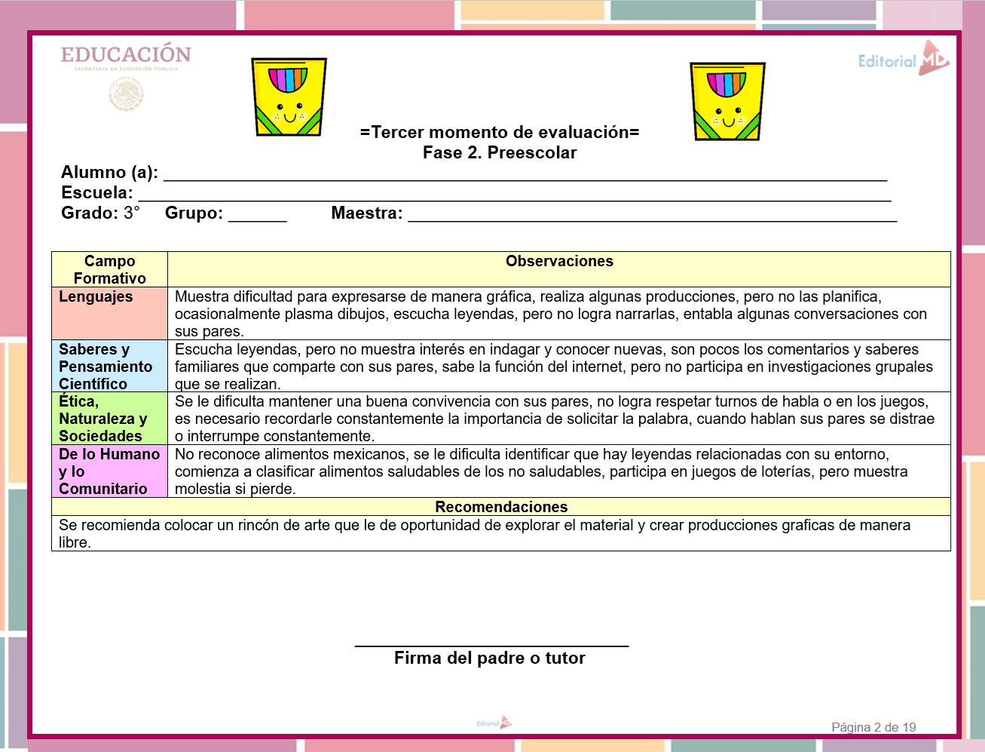Click the Alumno (a) blank line
The height and width of the screenshot is (752, 985).
tap(525, 180)
